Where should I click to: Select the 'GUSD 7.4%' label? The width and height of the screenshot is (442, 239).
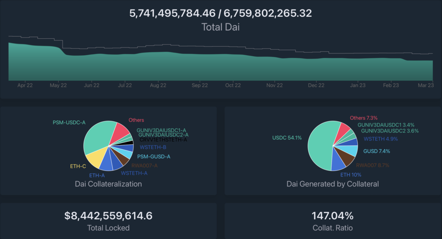coord(376,151)
